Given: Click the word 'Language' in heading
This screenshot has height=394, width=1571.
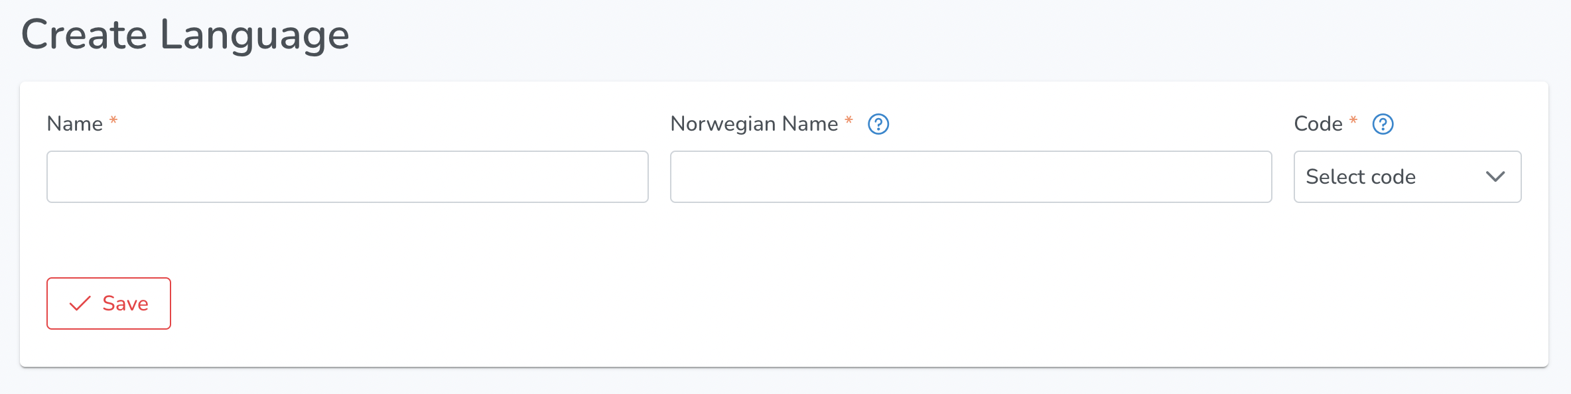Looking at the screenshot, I should click(255, 36).
